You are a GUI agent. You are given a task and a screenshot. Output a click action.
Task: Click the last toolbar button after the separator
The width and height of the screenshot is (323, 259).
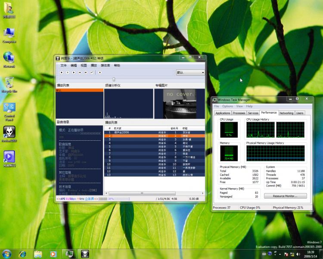(x=100, y=73)
